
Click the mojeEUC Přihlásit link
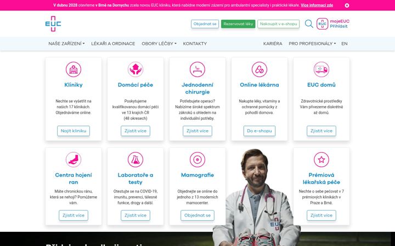tap(340, 24)
